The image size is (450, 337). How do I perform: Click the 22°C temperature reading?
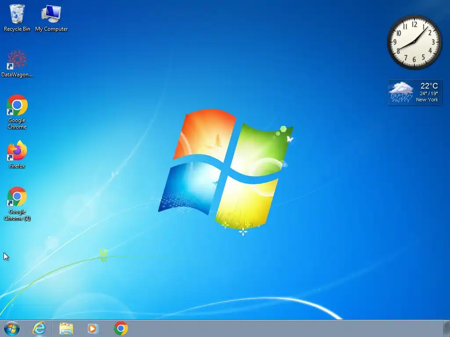point(429,86)
